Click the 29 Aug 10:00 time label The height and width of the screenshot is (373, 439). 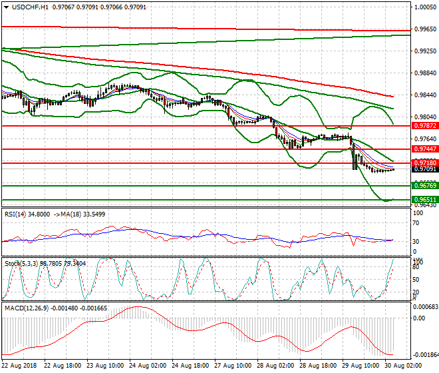click(361, 366)
